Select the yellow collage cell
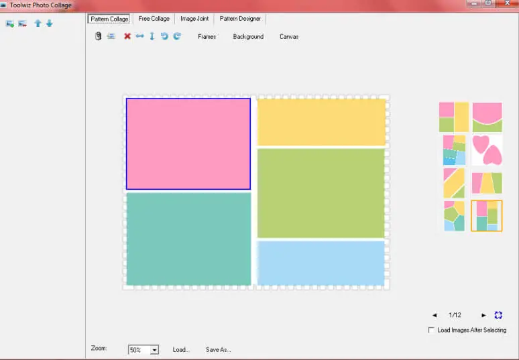This screenshot has width=519, height=360. coord(321,122)
